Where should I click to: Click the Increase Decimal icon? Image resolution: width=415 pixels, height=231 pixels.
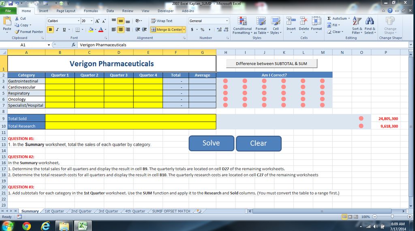[x=219, y=30]
